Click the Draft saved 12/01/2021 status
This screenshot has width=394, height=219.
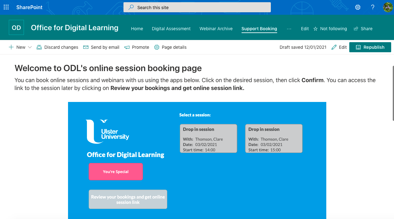tap(303, 47)
